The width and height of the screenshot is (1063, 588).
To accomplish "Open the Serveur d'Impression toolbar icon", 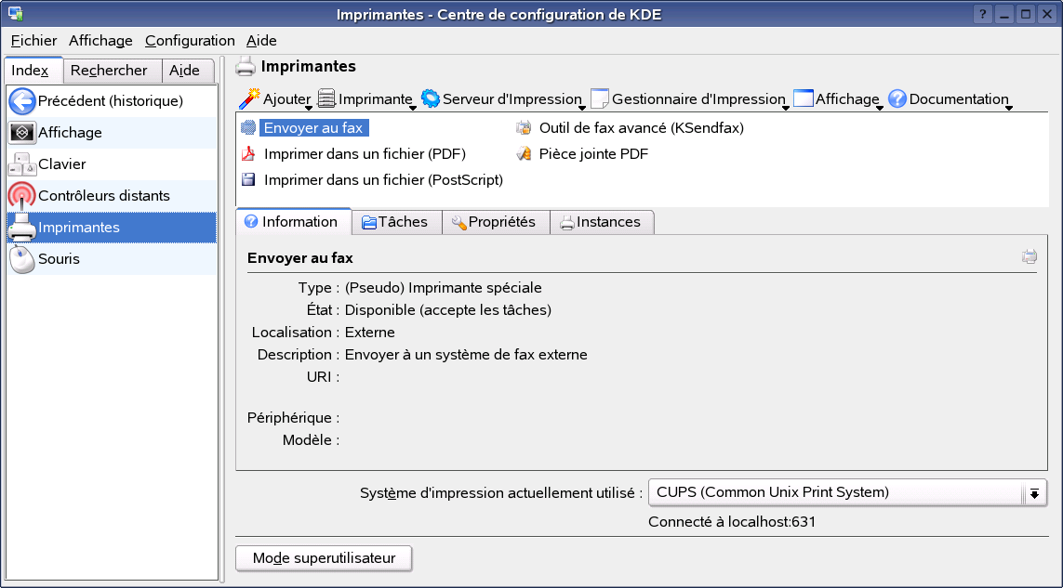I will coord(430,98).
